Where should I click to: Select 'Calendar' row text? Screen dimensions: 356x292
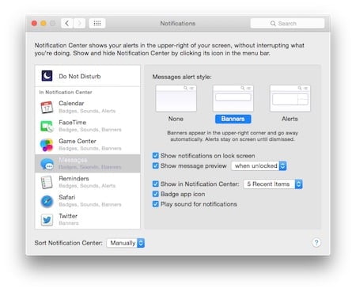[x=71, y=104]
